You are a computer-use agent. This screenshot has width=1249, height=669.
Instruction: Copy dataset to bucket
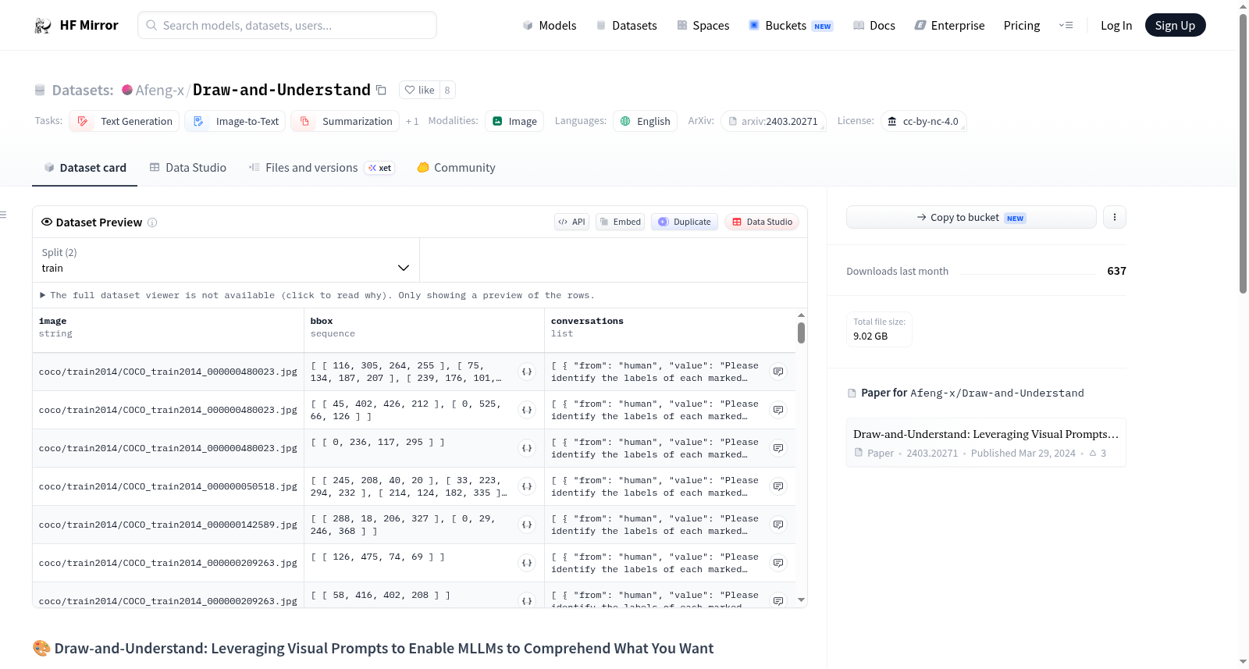(971, 217)
